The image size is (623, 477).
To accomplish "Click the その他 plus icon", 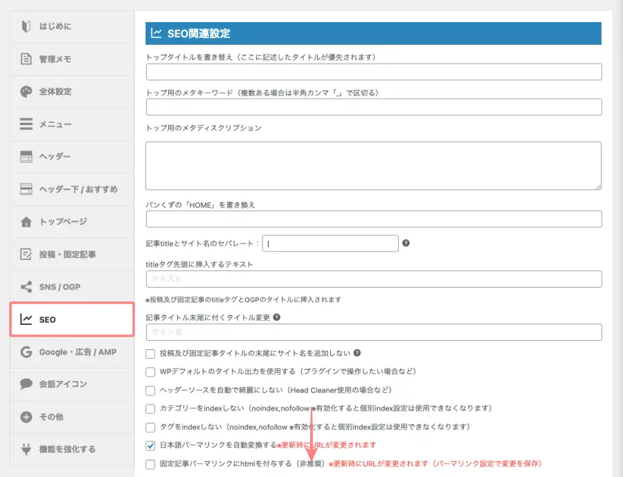I will click(x=28, y=417).
